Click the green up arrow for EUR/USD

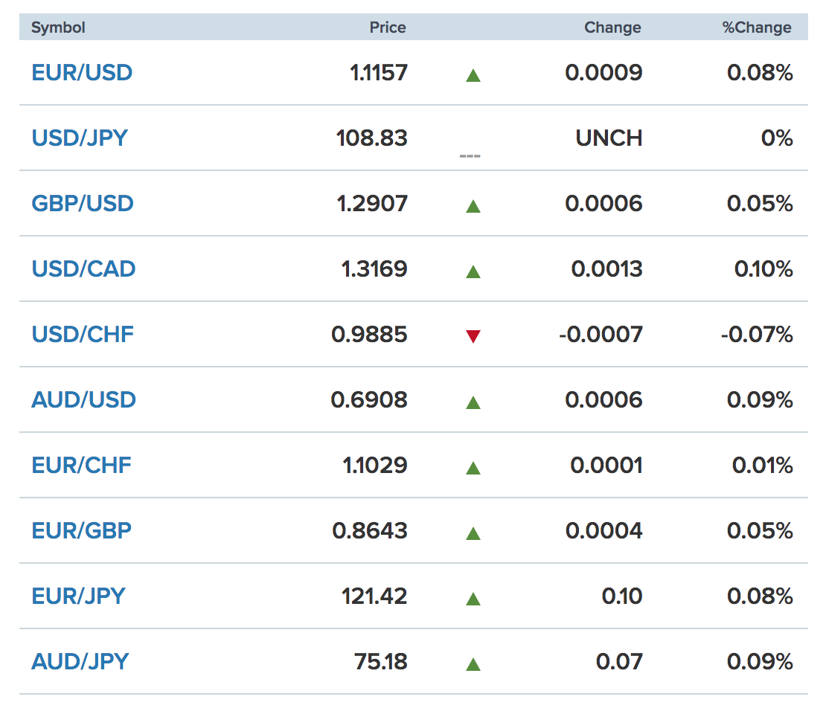[x=473, y=75]
